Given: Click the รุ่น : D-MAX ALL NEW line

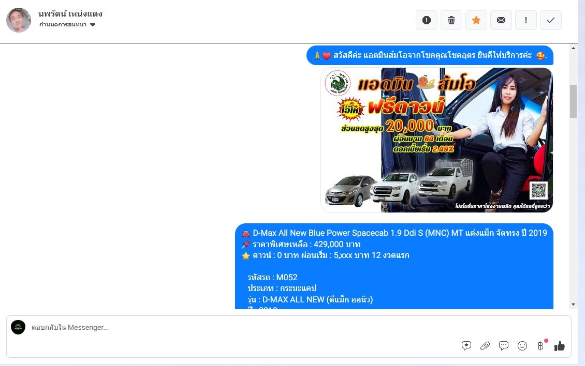Looking at the screenshot, I should click(x=310, y=300).
